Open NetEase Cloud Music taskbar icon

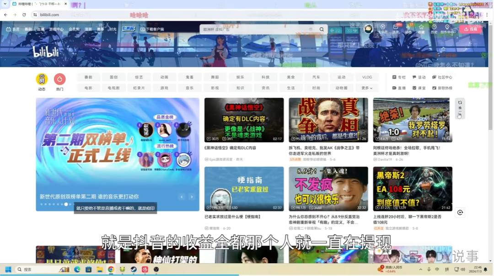[x=145, y=270]
